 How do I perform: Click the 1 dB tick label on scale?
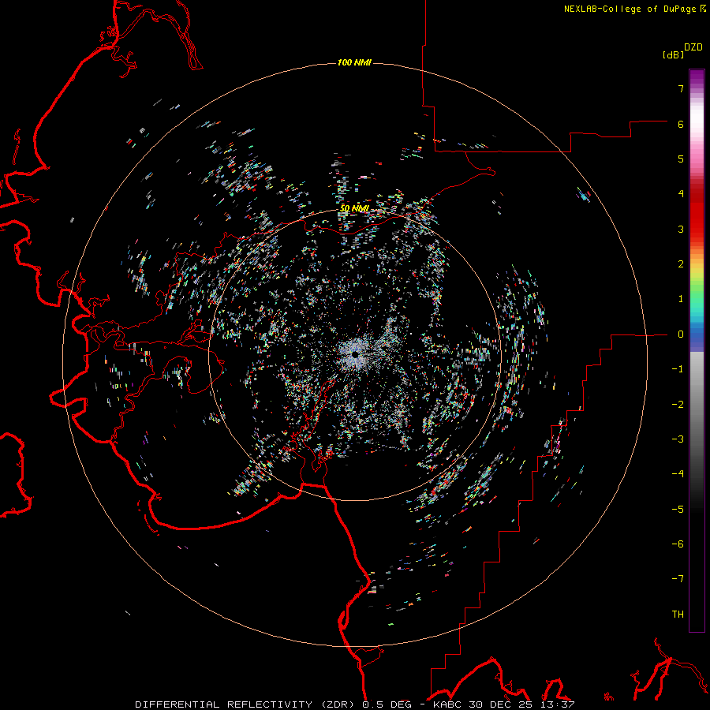tap(681, 299)
